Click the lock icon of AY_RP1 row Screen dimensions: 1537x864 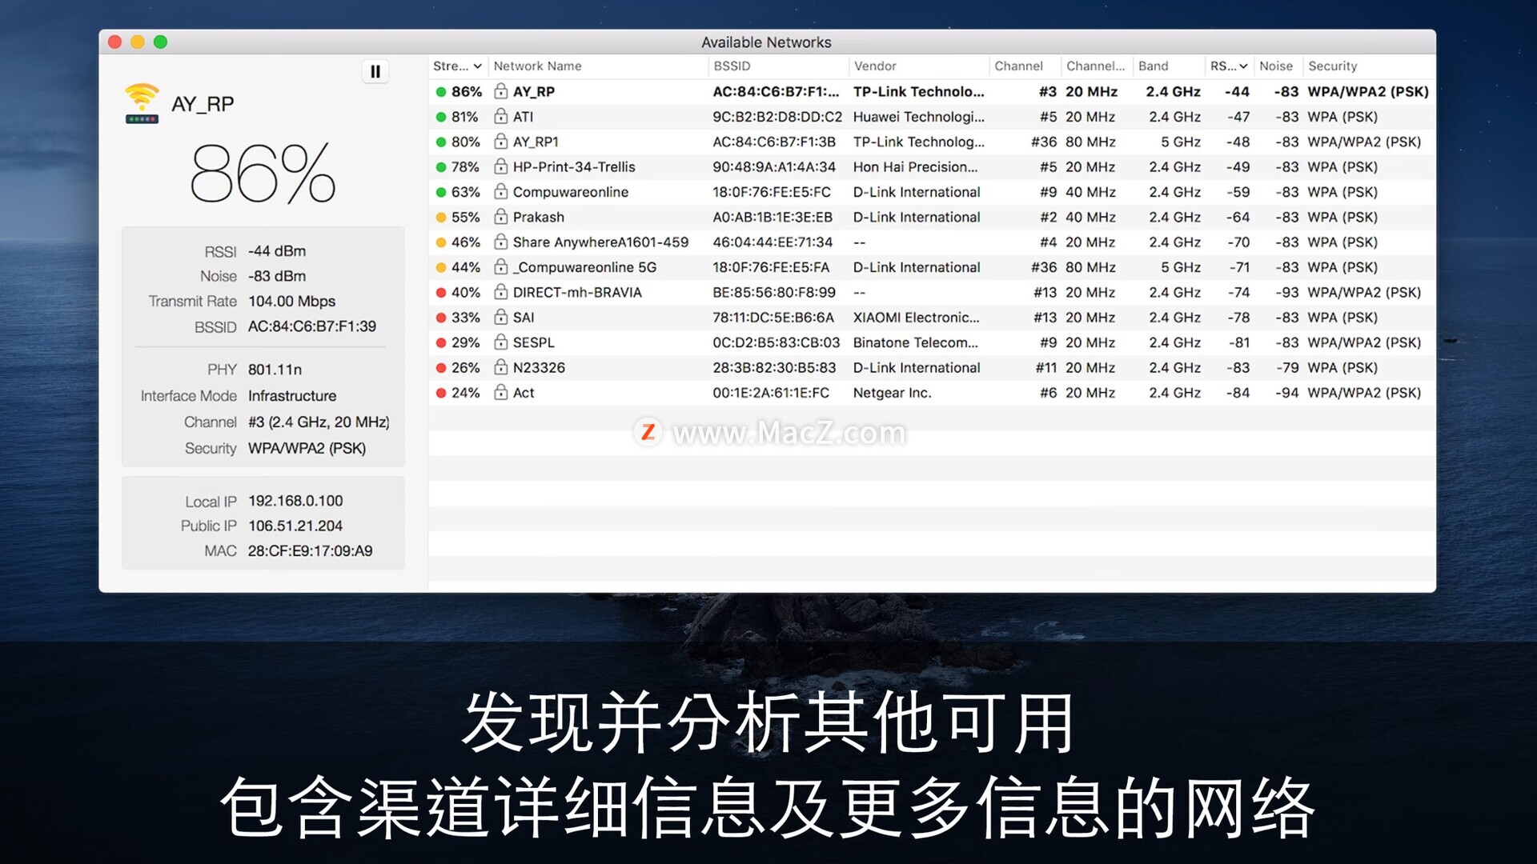(x=501, y=141)
